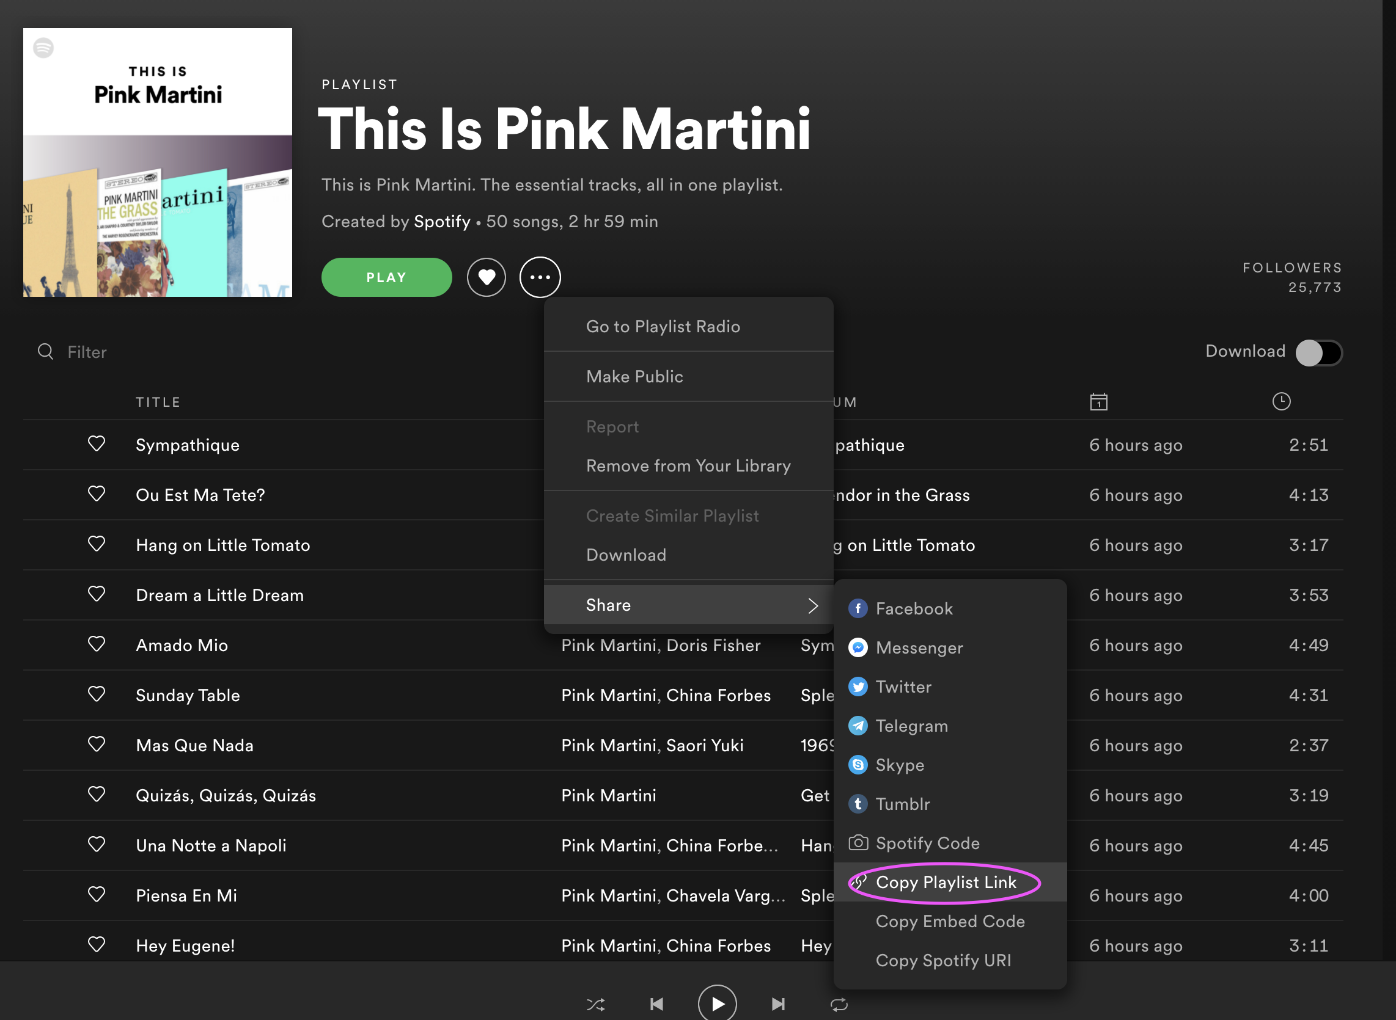Open the Spotify creator link
1396x1020 pixels.
pyautogui.click(x=442, y=222)
